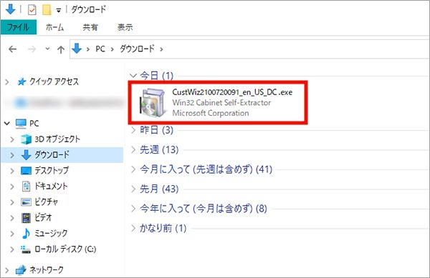Select the ローカル ディスク (C:) drive icon
430x278 pixels.
click(x=26, y=249)
